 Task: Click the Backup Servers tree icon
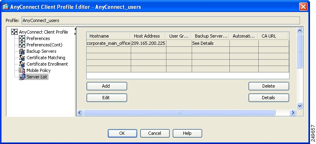(x=22, y=51)
